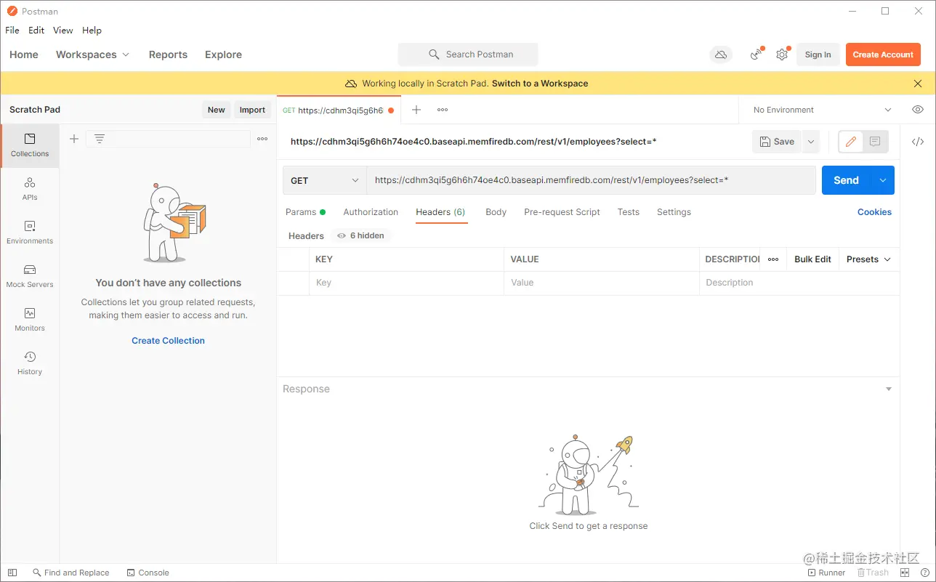Click the Search Postman field
Image resolution: width=936 pixels, height=582 pixels.
click(468, 54)
